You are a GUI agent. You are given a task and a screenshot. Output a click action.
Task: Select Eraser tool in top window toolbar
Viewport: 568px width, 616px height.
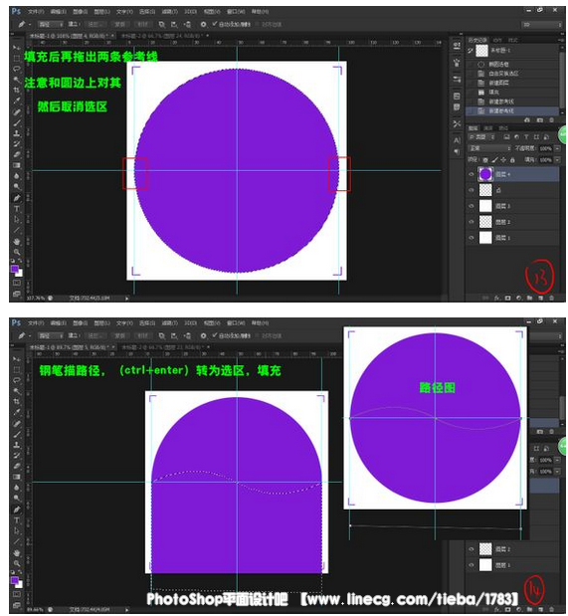(17, 154)
